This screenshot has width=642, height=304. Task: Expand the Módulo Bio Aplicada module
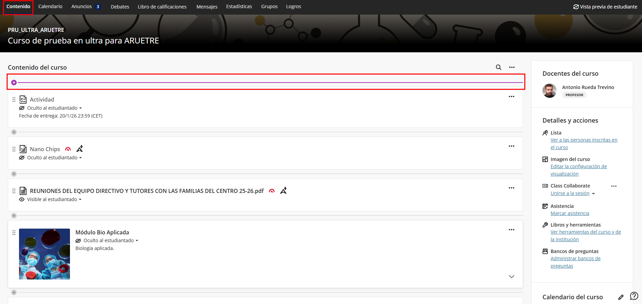(511, 276)
